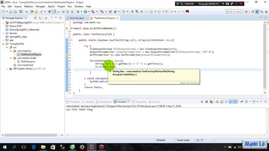Collapse the src folder node
Screen dimensions: 269x151
tap(7, 47)
